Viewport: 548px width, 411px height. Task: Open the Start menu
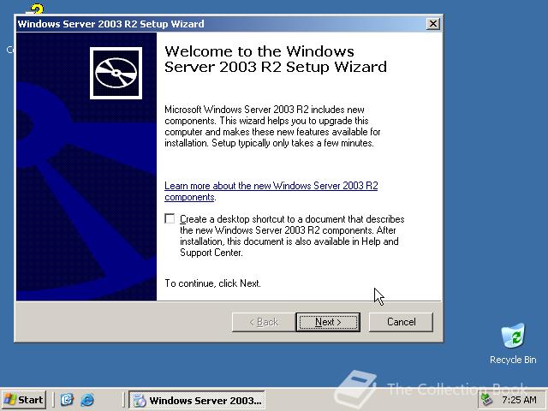coord(24,400)
